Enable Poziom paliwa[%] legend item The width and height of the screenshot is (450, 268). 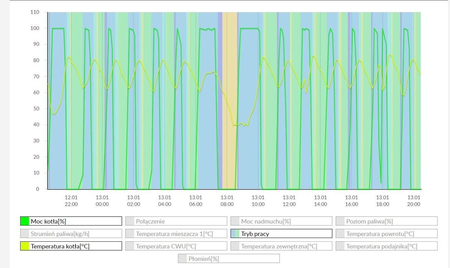click(x=386, y=221)
